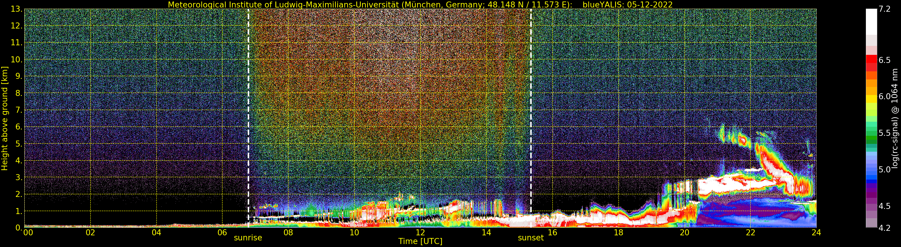Click the '4.2' colorbar minimum value

click(884, 228)
